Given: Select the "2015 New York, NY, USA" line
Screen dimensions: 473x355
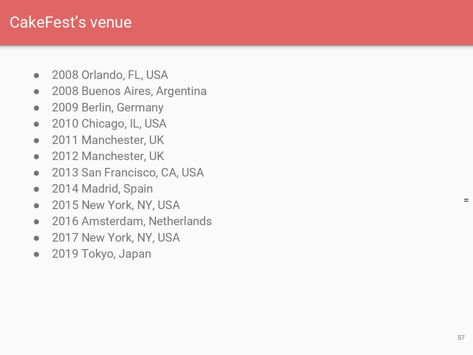Looking at the screenshot, I should coord(116,205).
